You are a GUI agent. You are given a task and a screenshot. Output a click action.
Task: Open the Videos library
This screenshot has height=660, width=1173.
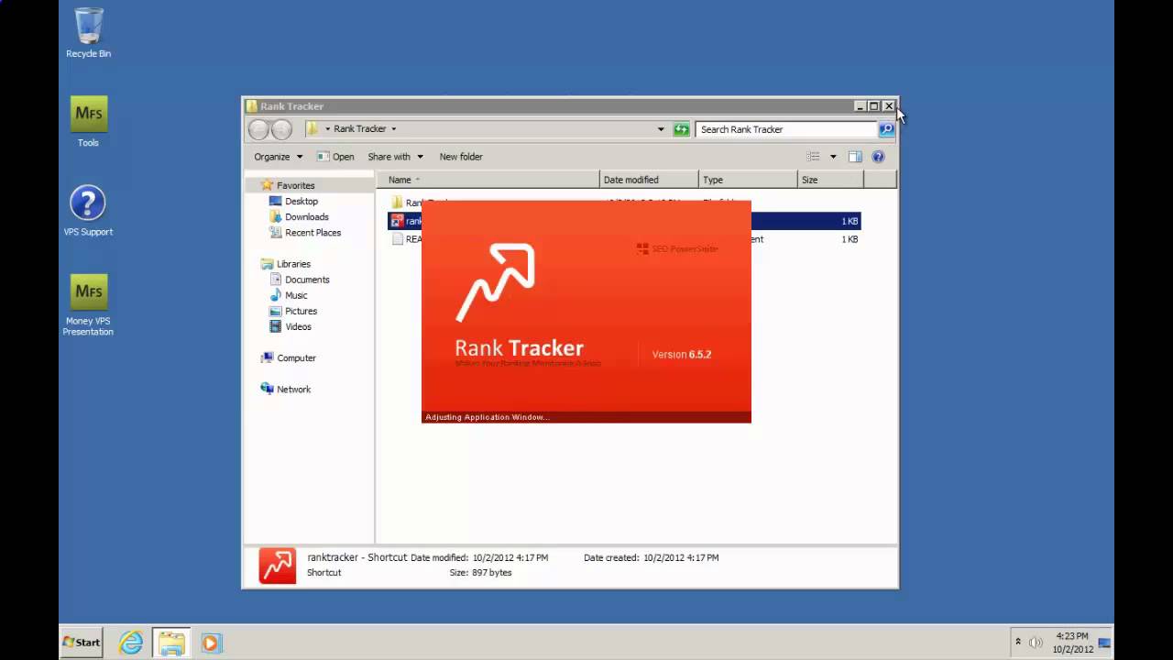[x=291, y=326]
